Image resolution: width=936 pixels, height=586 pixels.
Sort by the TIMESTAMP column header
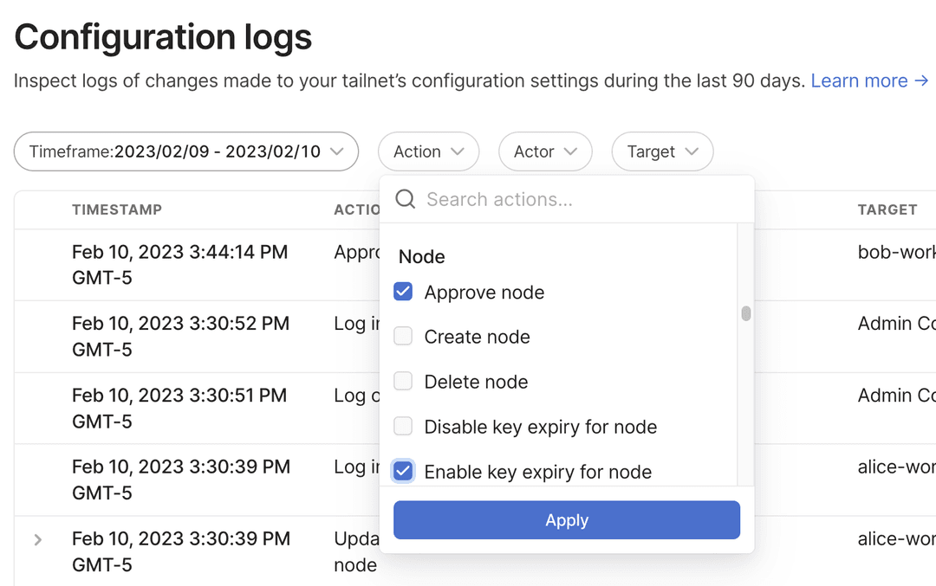pyautogui.click(x=117, y=209)
